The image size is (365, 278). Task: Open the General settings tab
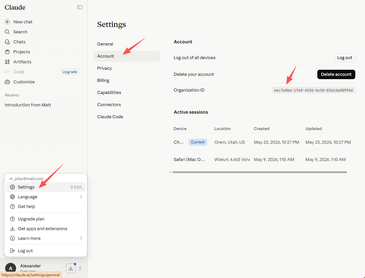click(127, 44)
